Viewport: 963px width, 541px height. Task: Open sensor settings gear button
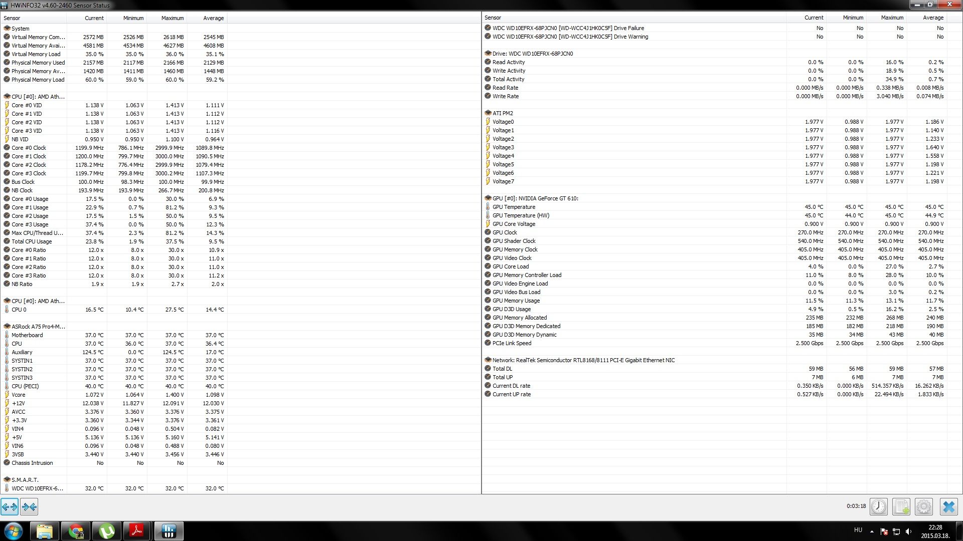923,507
